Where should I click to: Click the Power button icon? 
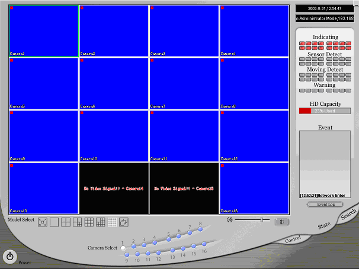(x=10, y=257)
